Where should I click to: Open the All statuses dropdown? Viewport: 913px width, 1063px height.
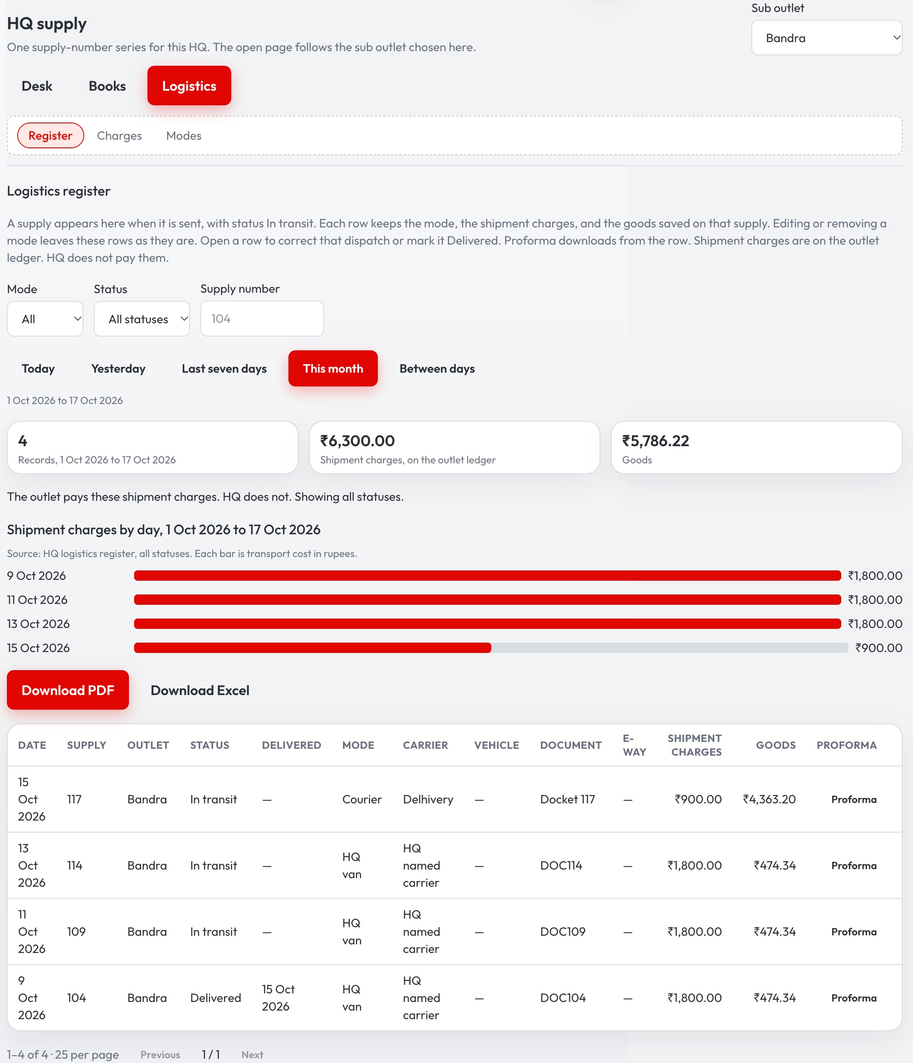click(x=141, y=319)
